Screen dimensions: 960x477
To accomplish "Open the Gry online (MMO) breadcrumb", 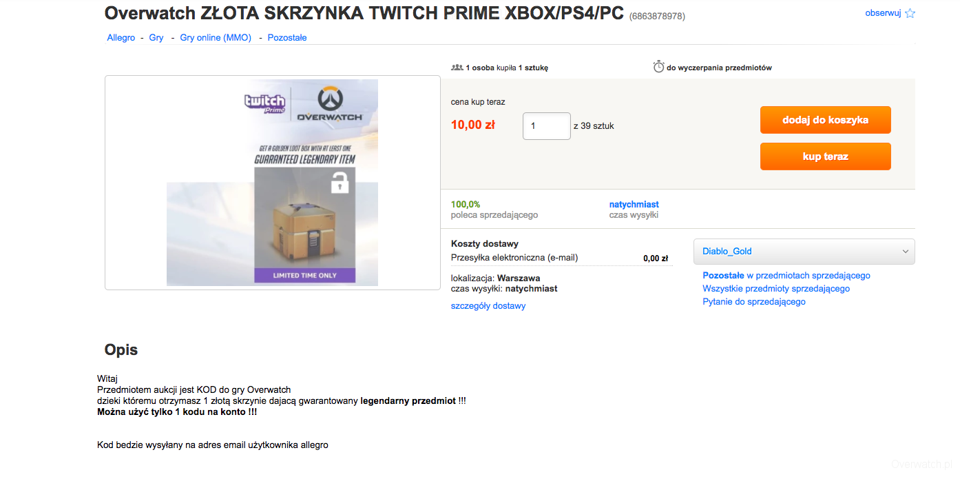I will coord(216,38).
